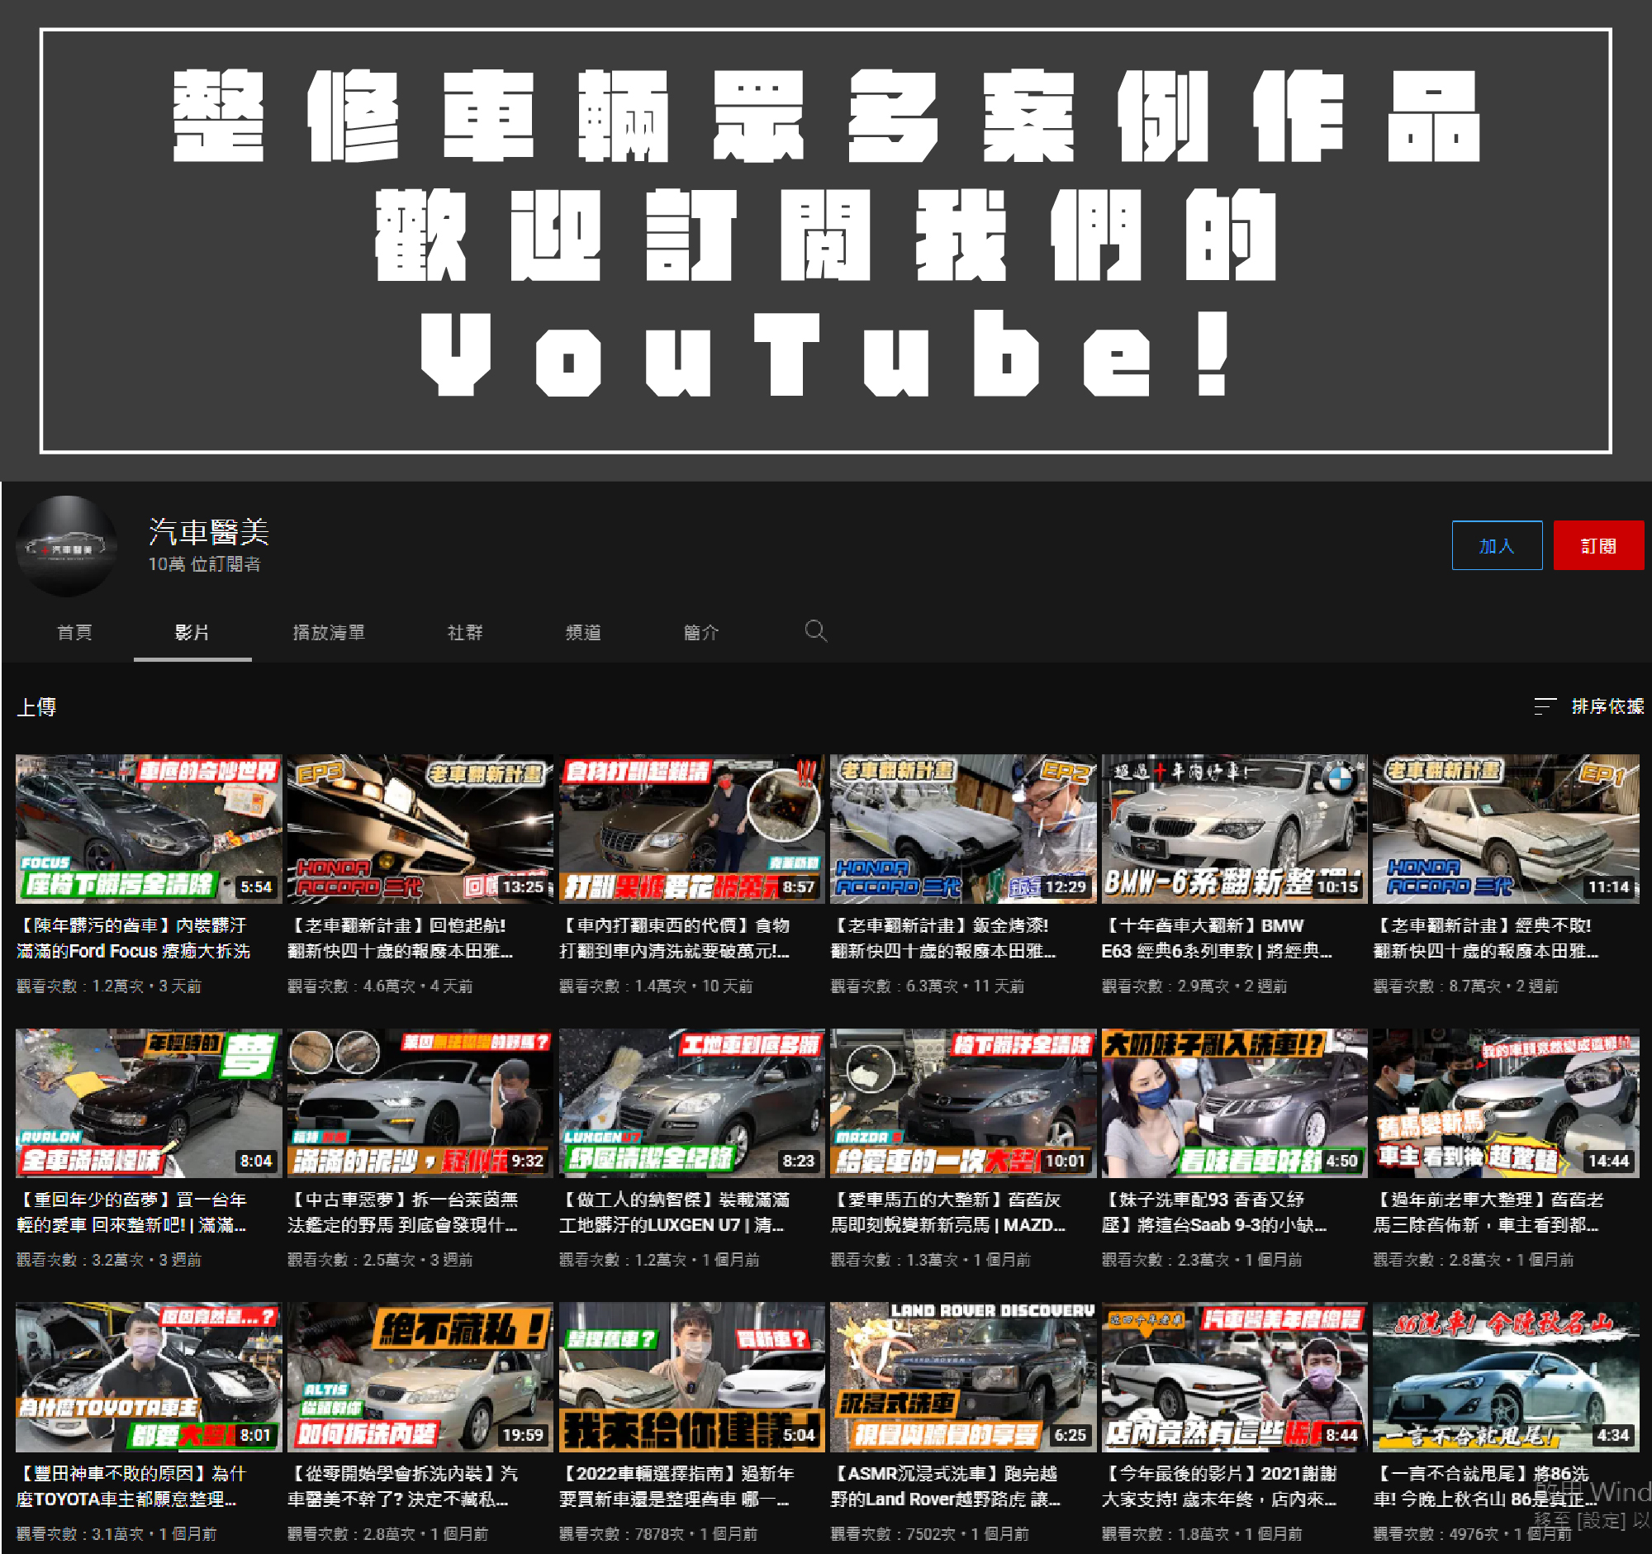Open the Ford Focus 5:54 video thumbnail
The height and width of the screenshot is (1554, 1652).
click(x=149, y=829)
